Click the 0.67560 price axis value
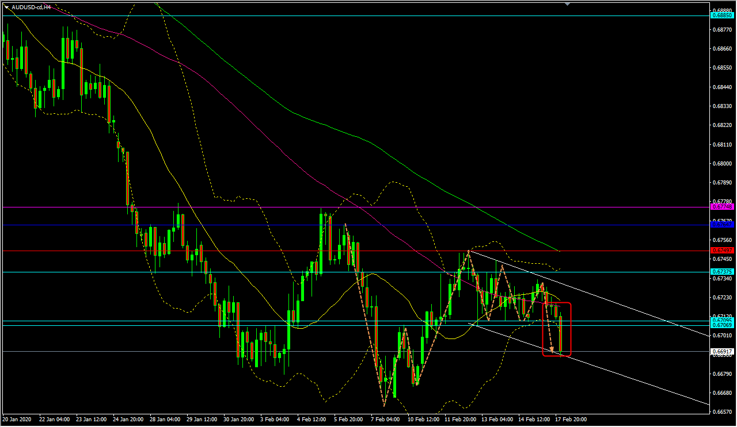This screenshot has width=737, height=427. click(x=722, y=240)
